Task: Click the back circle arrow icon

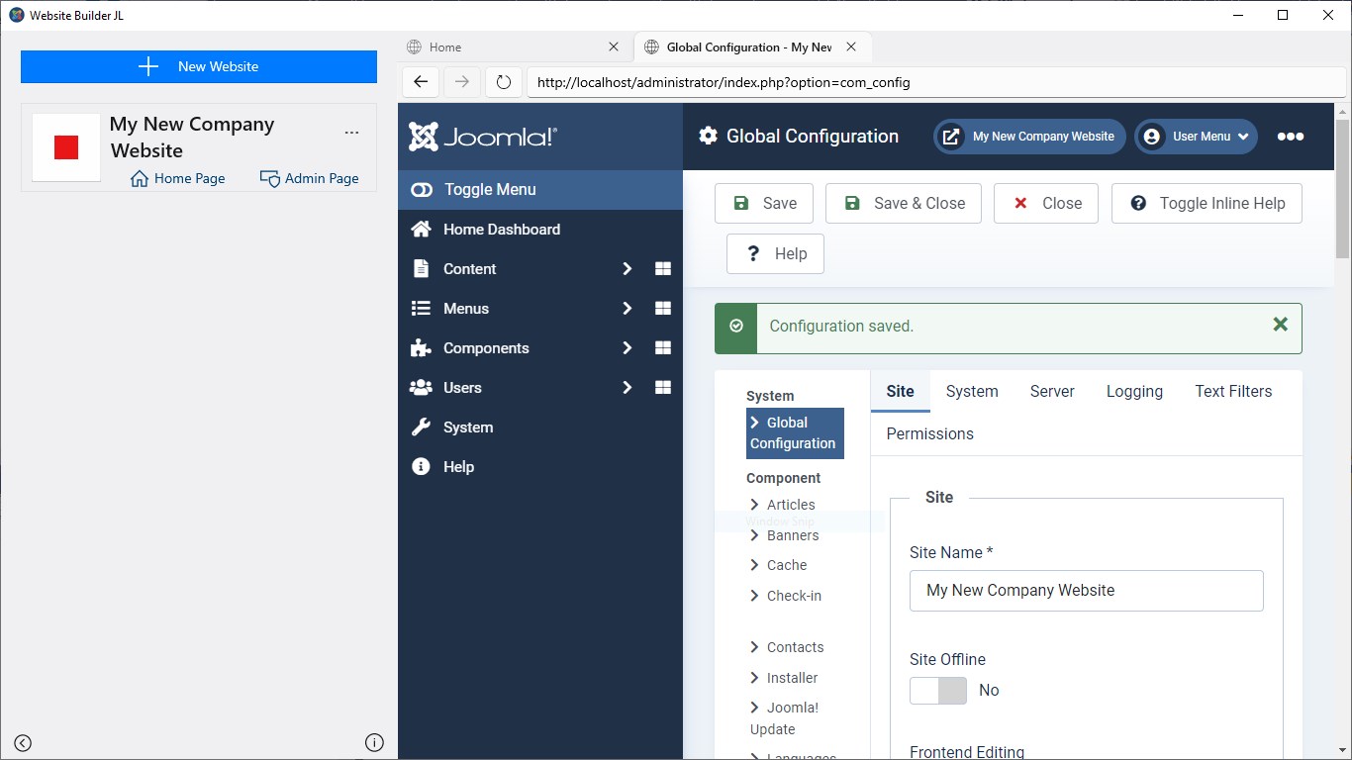Action: click(x=23, y=743)
